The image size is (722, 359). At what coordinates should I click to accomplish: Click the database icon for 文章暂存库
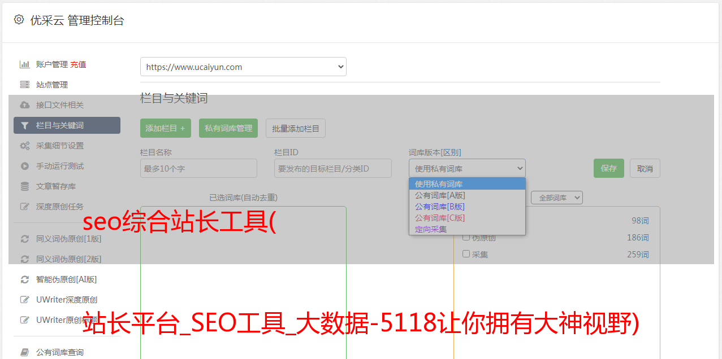[25, 186]
